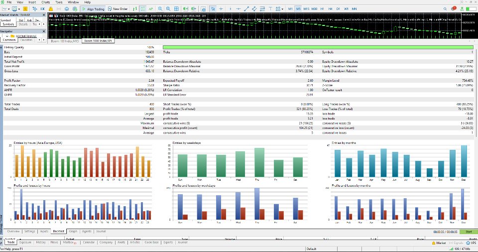Screen dimensions: 478x252
Task: Close the Navigator panel
Action: click(x=44, y=31)
